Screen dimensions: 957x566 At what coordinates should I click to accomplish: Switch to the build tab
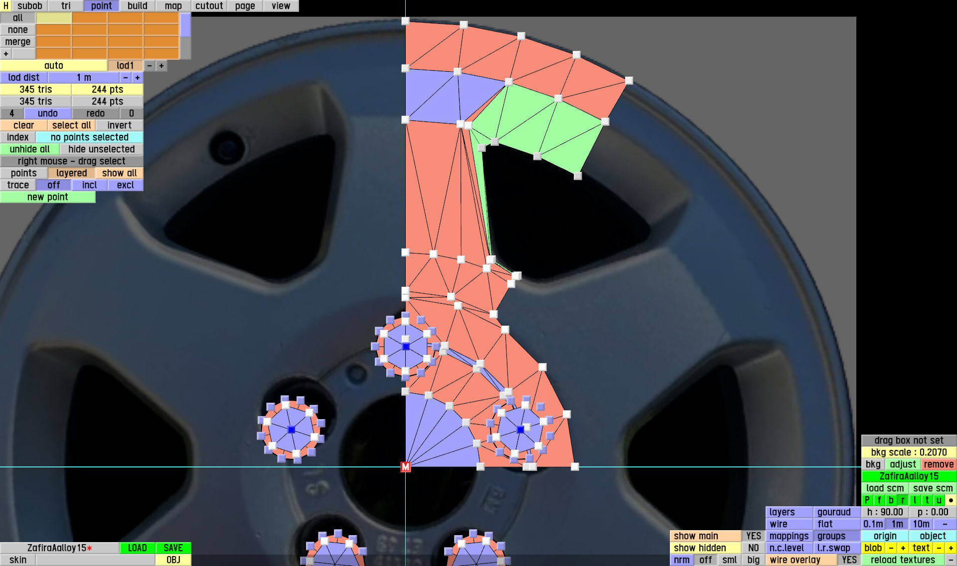(137, 5)
